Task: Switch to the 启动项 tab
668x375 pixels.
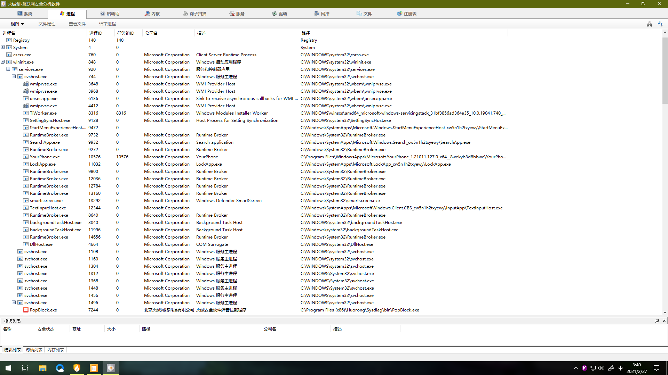Action: point(110,14)
